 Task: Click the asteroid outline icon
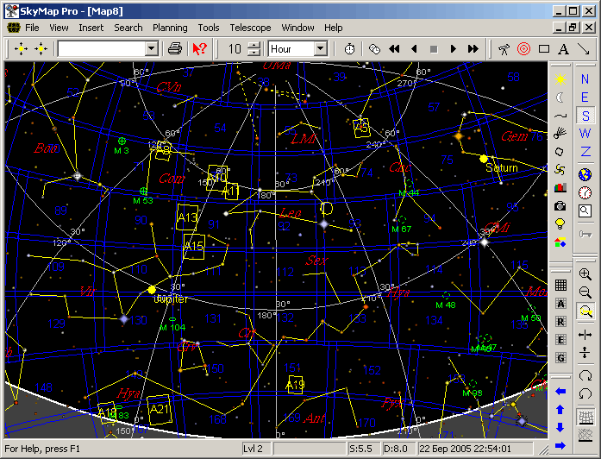tap(560, 152)
